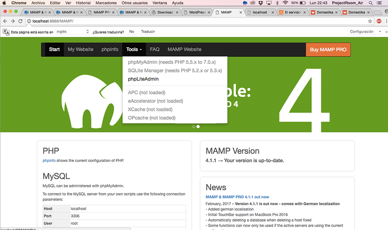Open the FAQ nav item
This screenshot has width=388, height=230.
(155, 50)
